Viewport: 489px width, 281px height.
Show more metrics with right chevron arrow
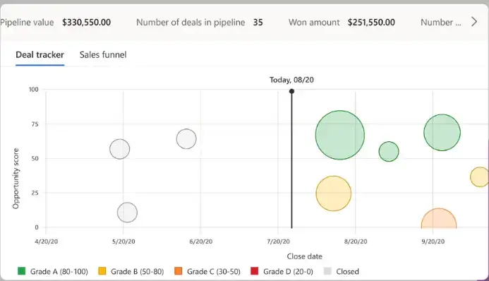(x=474, y=22)
